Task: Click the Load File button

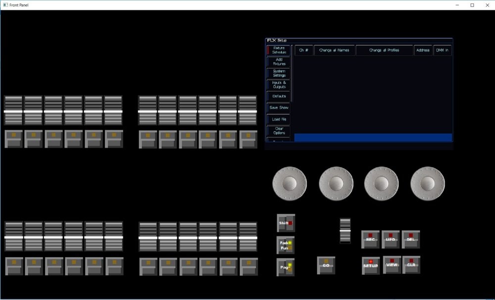Action: (x=279, y=119)
